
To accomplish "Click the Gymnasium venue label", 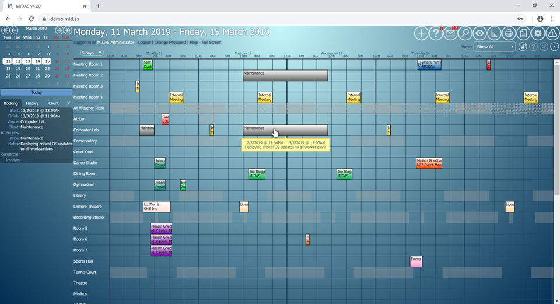I will tap(84, 185).
